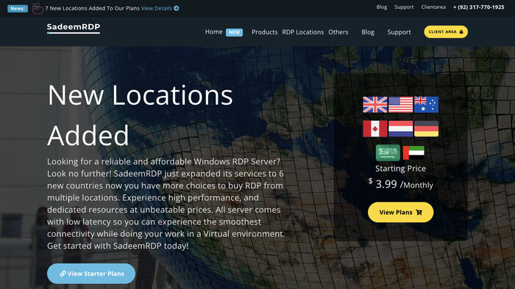
Task: Open Blog link in top bar
Action: 382,7
